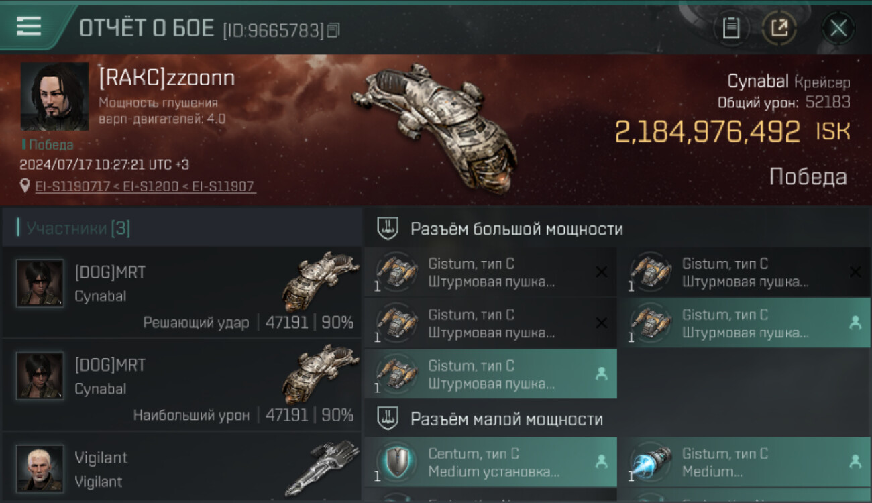
Task: Open the clipboard report icon
Action: point(731,28)
